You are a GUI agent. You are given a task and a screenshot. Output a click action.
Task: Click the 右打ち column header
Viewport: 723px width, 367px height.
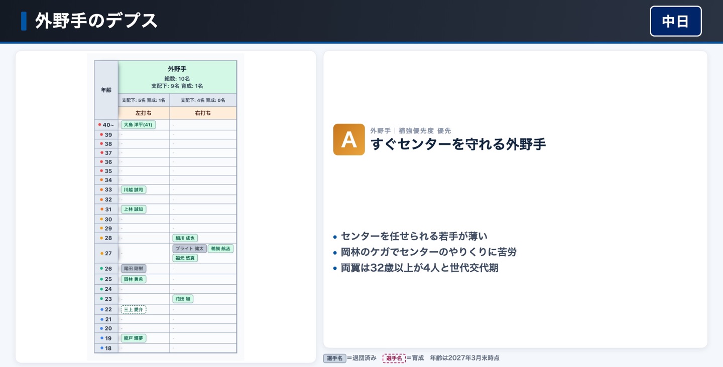tap(203, 113)
